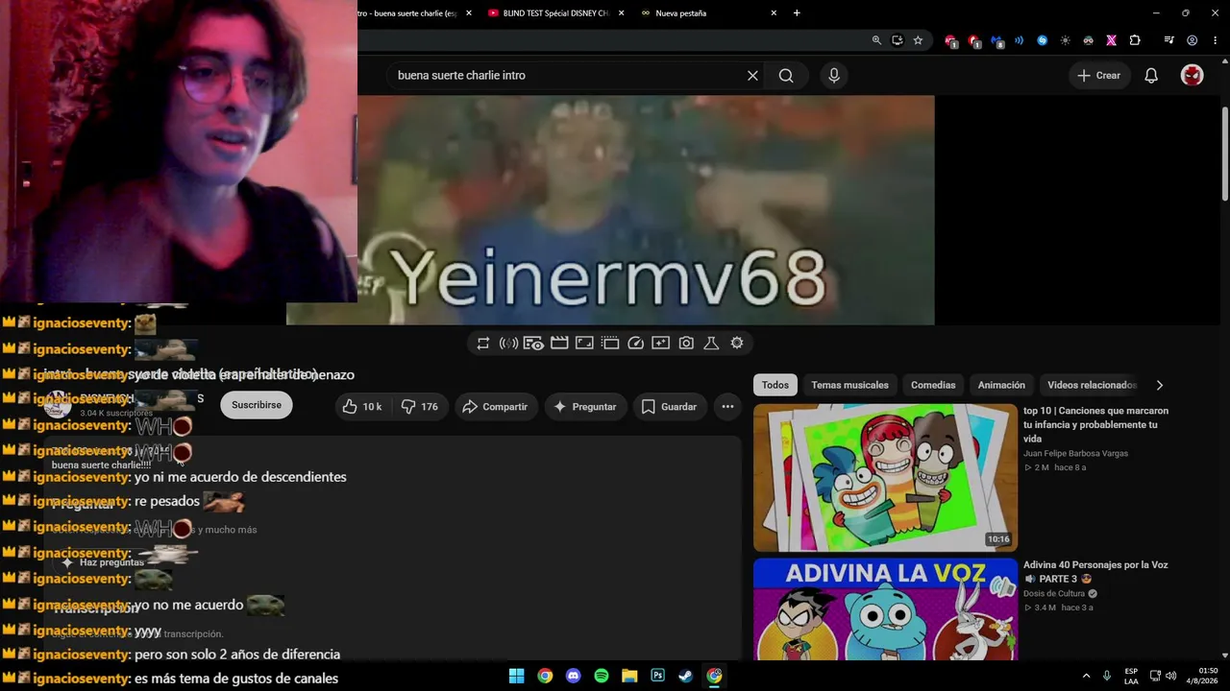Clear the YouTube search box with X
The image size is (1230, 691).
click(x=752, y=75)
